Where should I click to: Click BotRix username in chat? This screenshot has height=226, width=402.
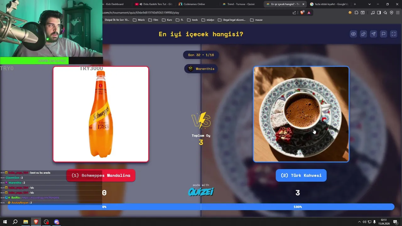pos(16,198)
